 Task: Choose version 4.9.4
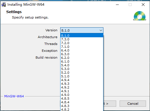pyautogui.click(x=82, y=80)
